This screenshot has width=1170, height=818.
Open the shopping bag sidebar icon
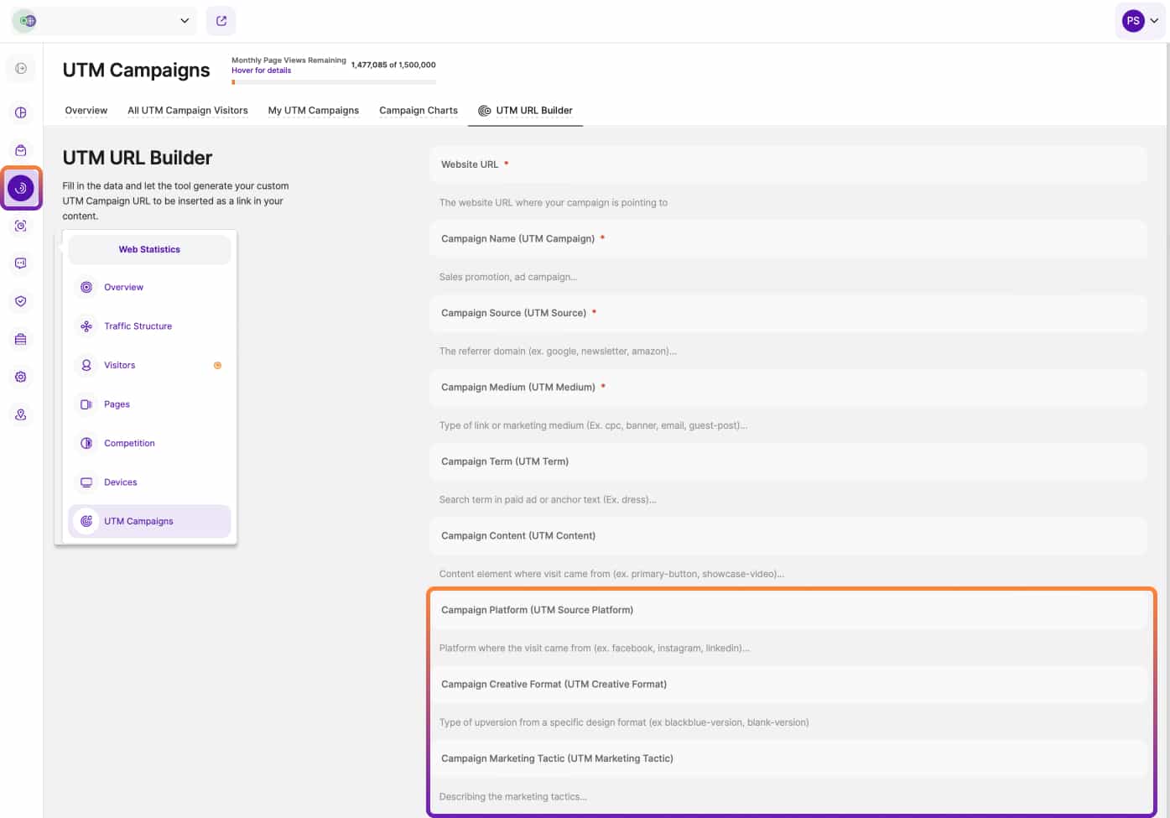tap(21, 150)
